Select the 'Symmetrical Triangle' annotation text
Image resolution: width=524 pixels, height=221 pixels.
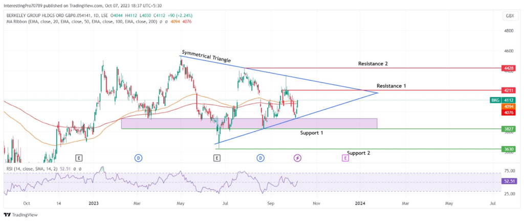coord(206,56)
